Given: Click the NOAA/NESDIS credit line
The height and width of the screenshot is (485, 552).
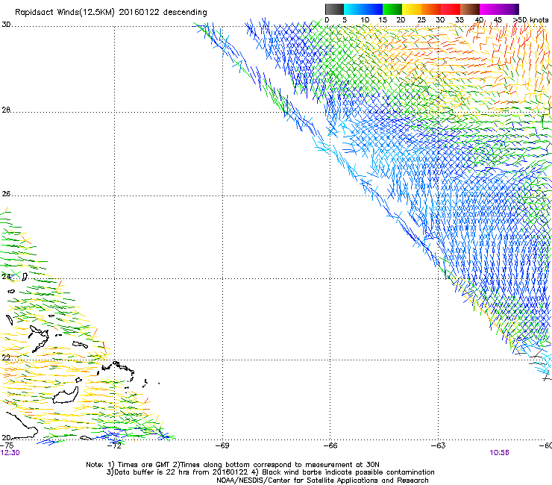Looking at the screenshot, I should click(x=322, y=481).
